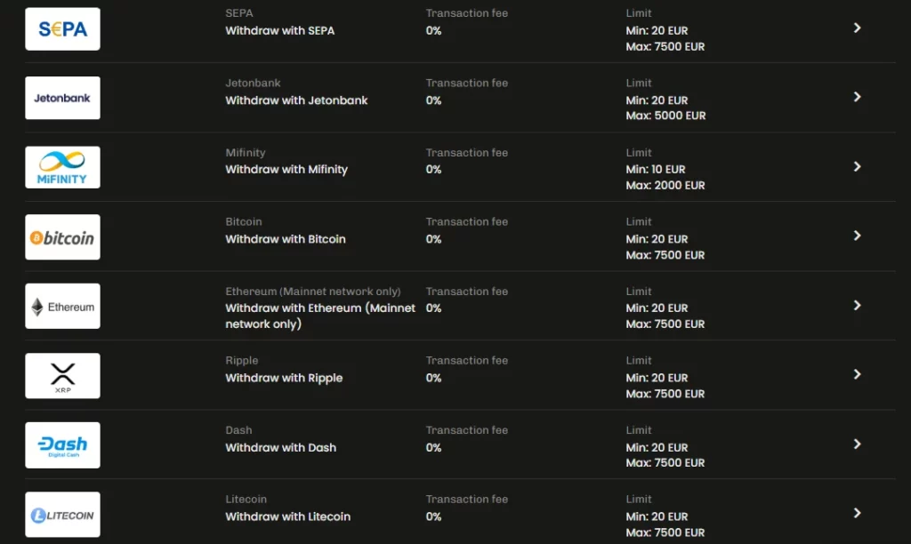911x544 pixels.
Task: Open the Mifinity withdrawal options arrow
Action: (x=857, y=166)
